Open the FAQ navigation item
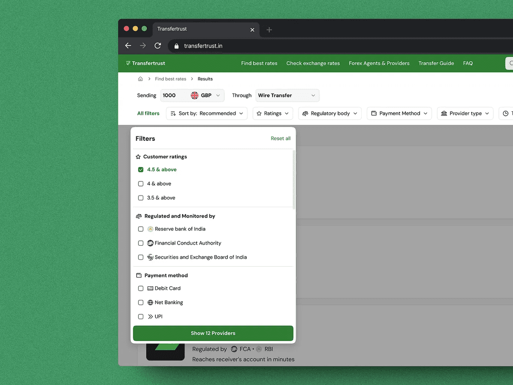Viewport: 513px width, 385px height. [x=468, y=63]
